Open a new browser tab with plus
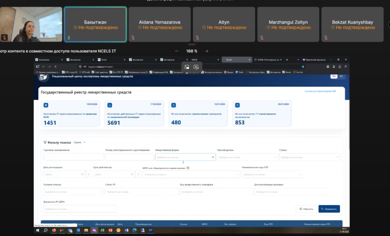 tap(287, 60)
